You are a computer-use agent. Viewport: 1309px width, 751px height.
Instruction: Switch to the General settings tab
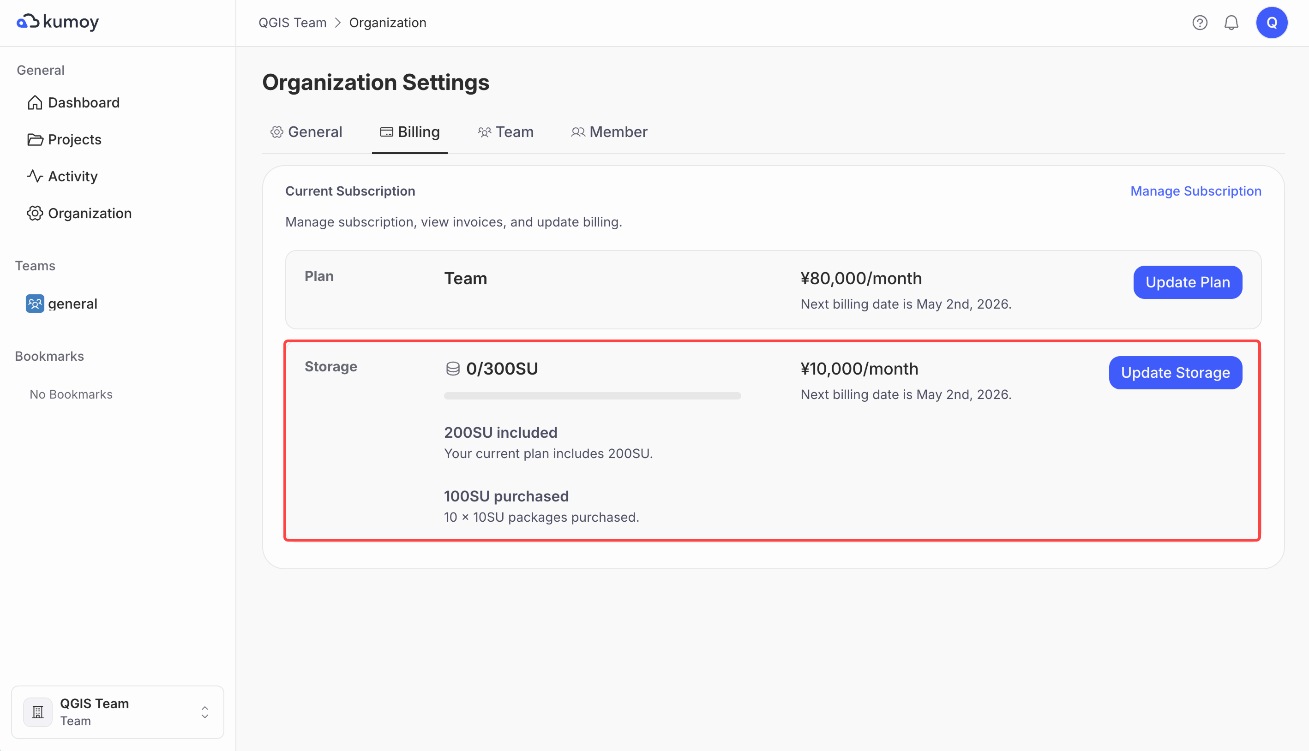306,132
